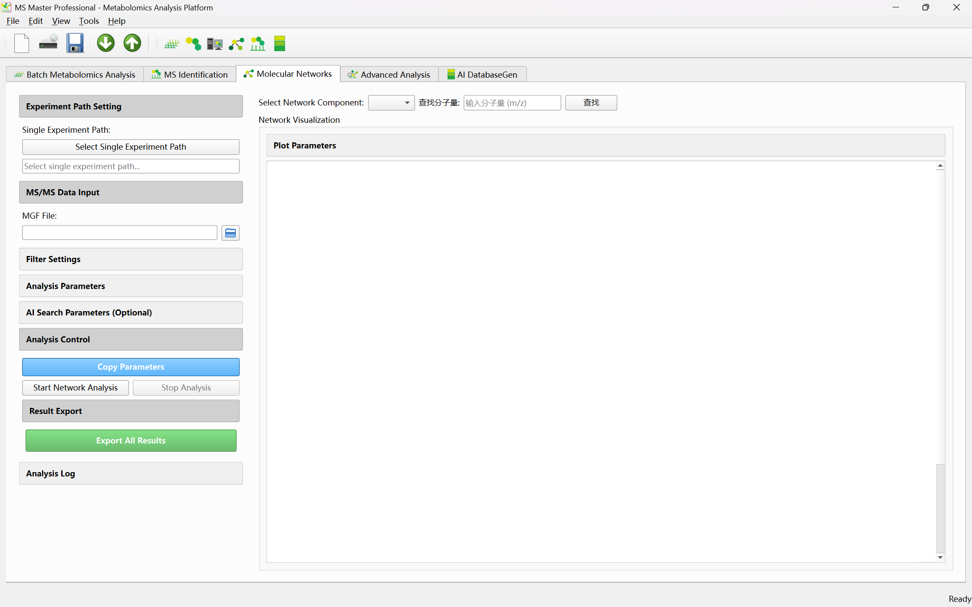The height and width of the screenshot is (607, 972).
Task: Switch to Advanced Analysis tab
Action: point(389,75)
